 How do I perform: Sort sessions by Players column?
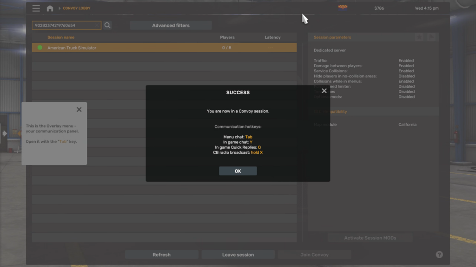227,38
